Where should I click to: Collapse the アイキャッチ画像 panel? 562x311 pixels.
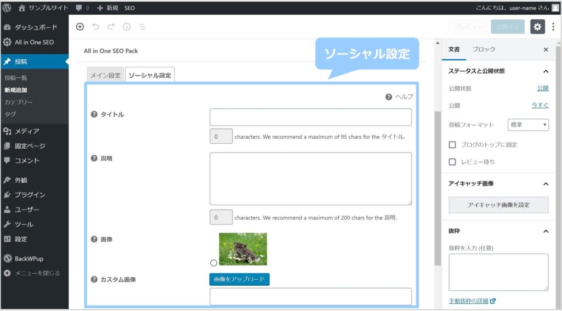coord(546,184)
